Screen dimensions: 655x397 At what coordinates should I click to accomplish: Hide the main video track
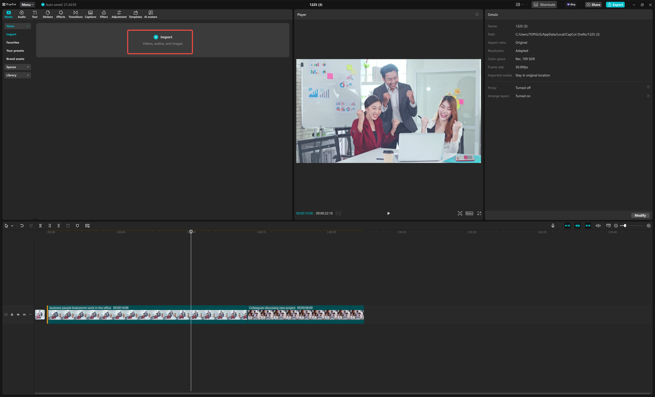point(18,315)
